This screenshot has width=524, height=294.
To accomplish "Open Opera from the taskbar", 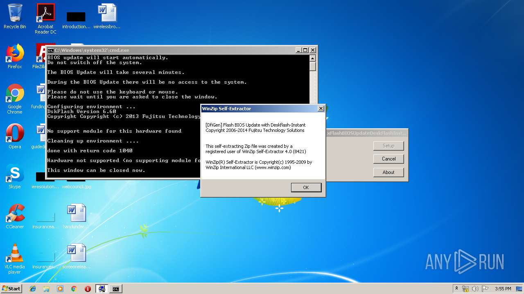I will pyautogui.click(x=88, y=289).
